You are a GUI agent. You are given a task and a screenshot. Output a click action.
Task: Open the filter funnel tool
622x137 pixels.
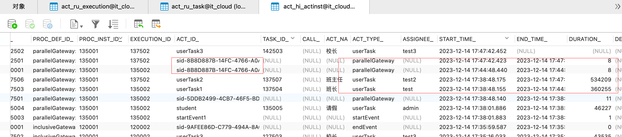[96, 24]
